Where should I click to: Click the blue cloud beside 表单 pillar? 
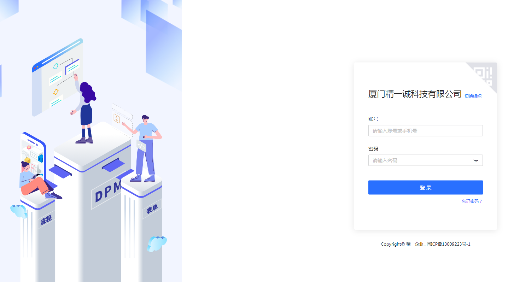(x=157, y=244)
